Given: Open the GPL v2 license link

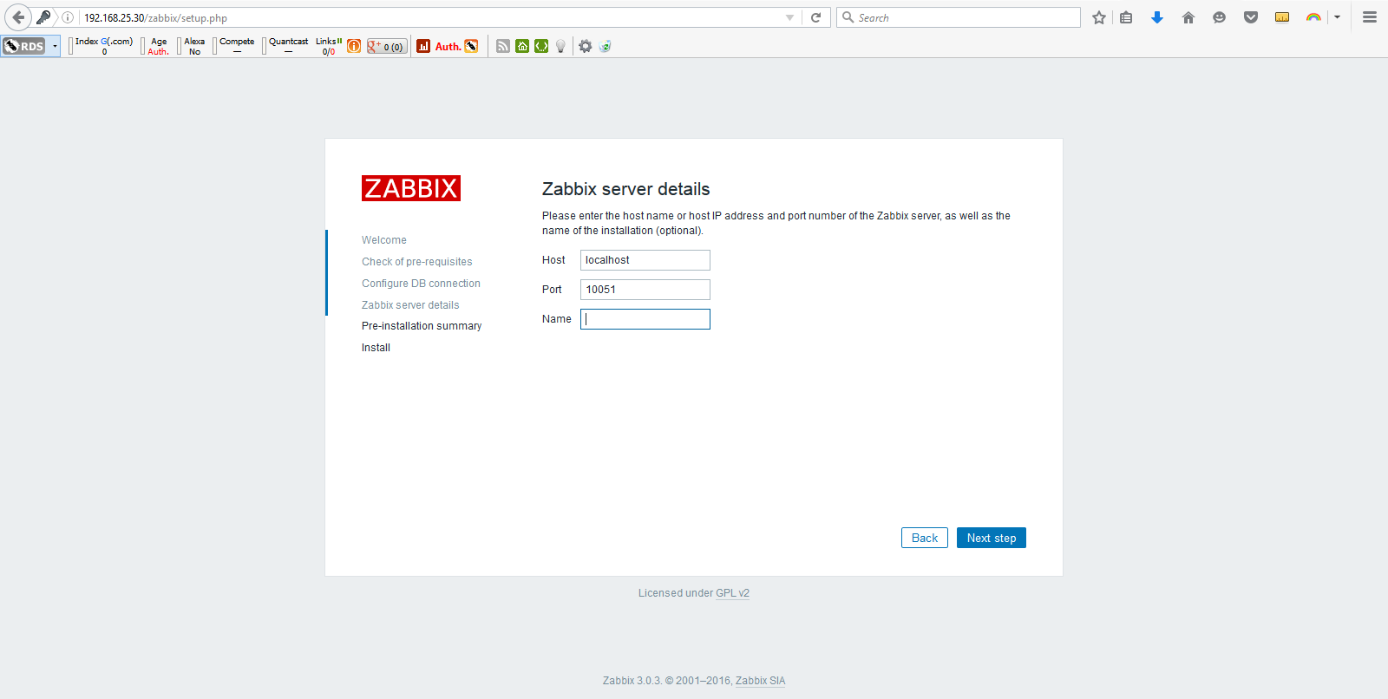Looking at the screenshot, I should point(732,593).
